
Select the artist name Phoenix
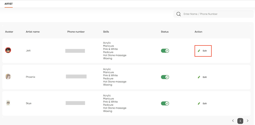(x=30, y=77)
